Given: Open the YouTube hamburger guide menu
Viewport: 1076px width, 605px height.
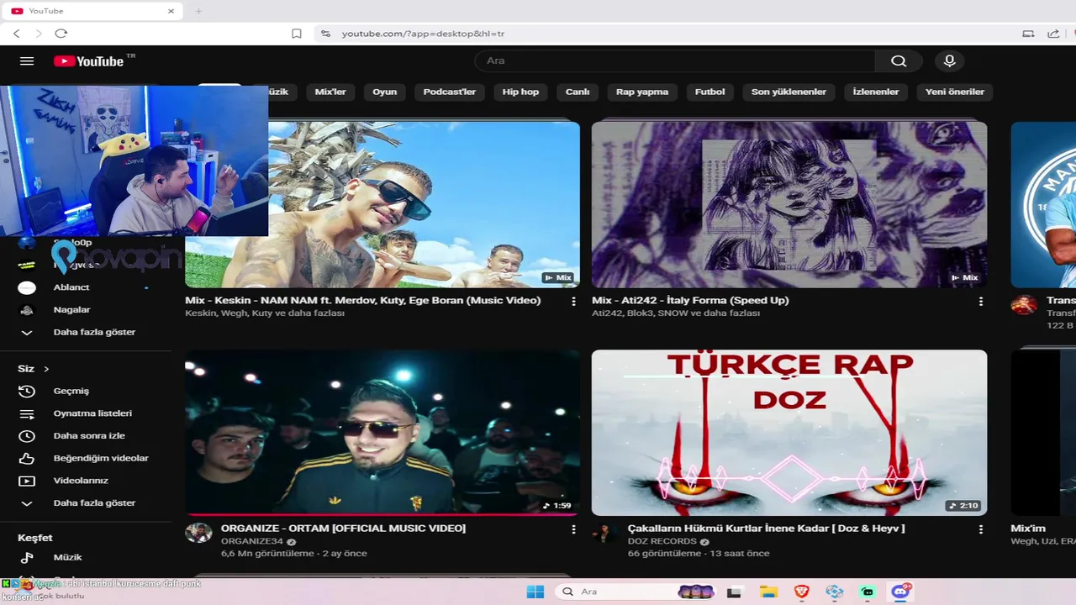Looking at the screenshot, I should [27, 60].
